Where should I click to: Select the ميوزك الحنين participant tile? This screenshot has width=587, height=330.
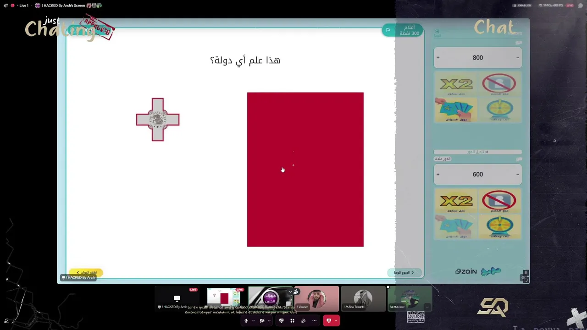[x=270, y=299]
